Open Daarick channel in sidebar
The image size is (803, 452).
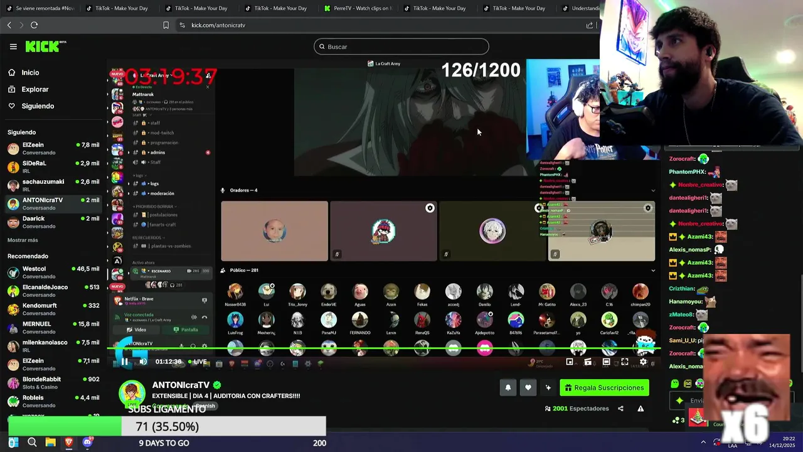point(53,222)
